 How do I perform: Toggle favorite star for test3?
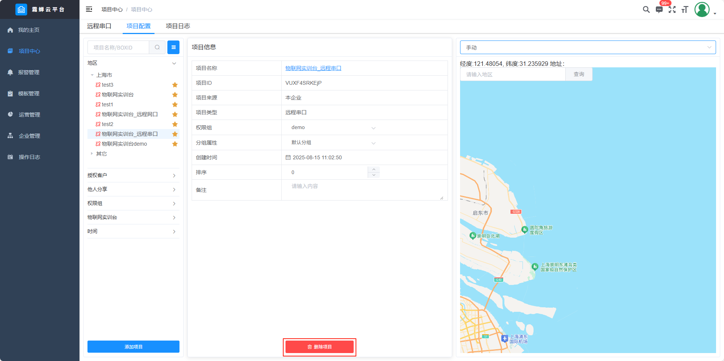175,85
